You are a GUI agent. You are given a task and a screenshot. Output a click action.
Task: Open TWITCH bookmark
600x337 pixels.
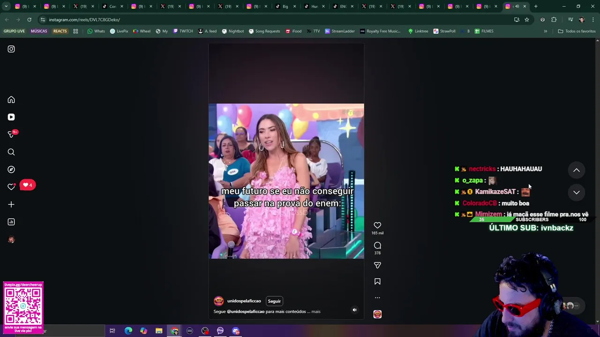pyautogui.click(x=183, y=31)
